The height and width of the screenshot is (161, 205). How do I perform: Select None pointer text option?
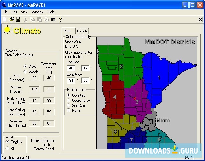pyautogui.click(x=68, y=110)
